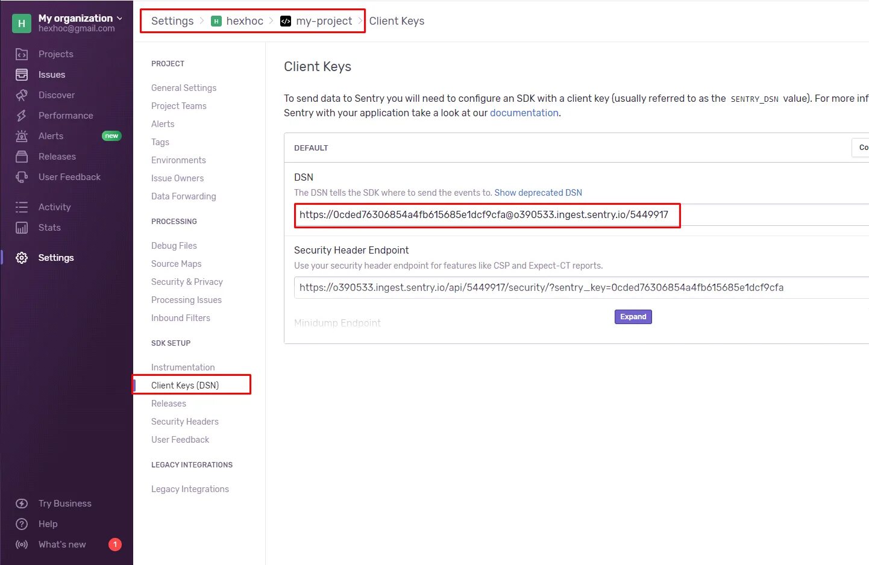Open hexhoc breadcrumb menu

pos(245,21)
